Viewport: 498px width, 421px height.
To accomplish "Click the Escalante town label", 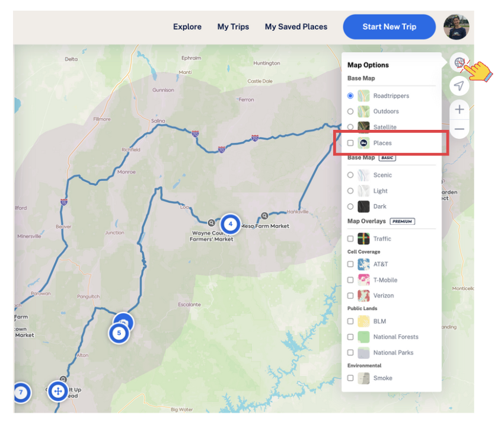I will [189, 304].
